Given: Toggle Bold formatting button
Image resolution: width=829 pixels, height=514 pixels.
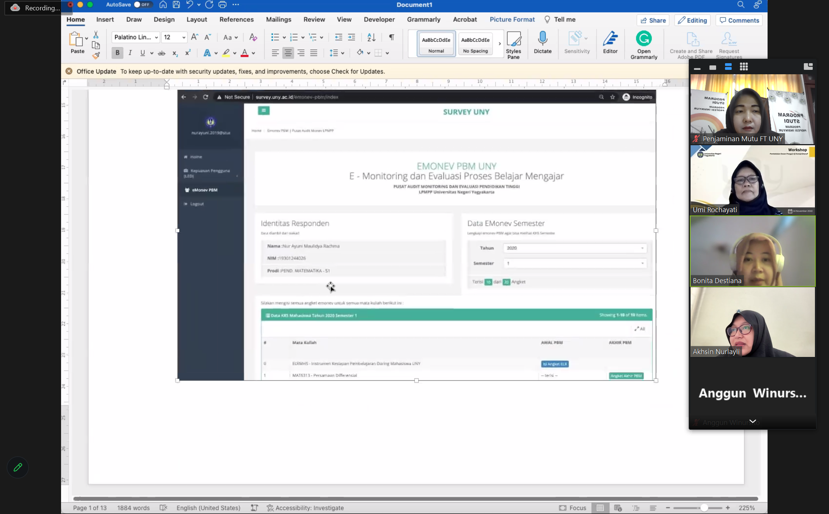Looking at the screenshot, I should 117,53.
